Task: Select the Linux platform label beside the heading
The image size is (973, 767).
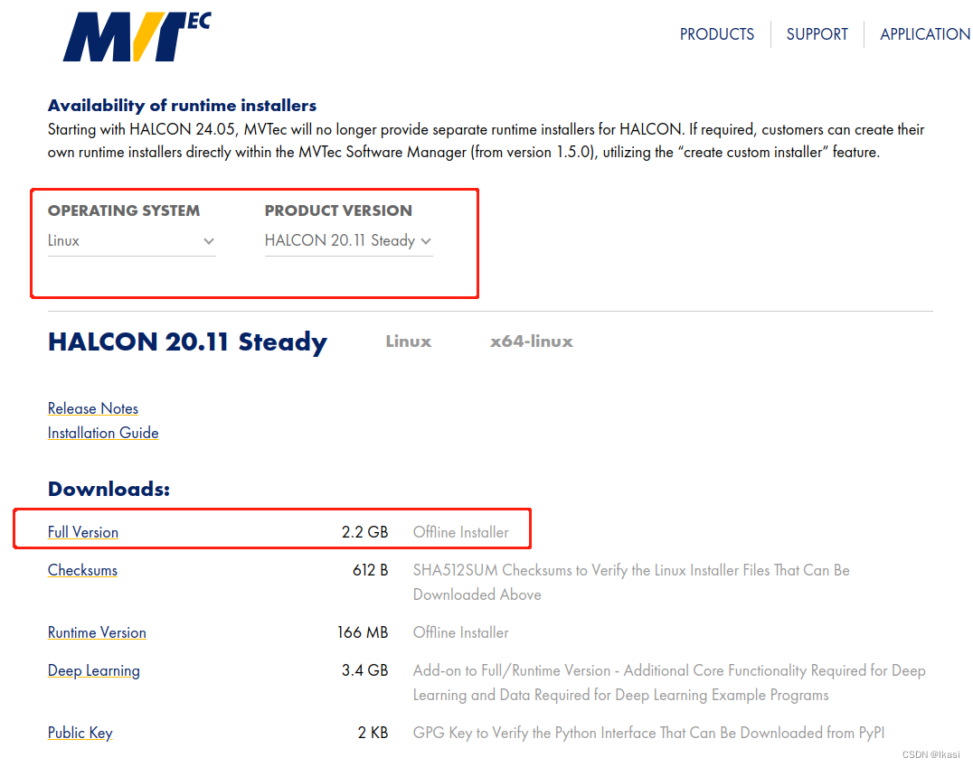Action: tap(409, 341)
